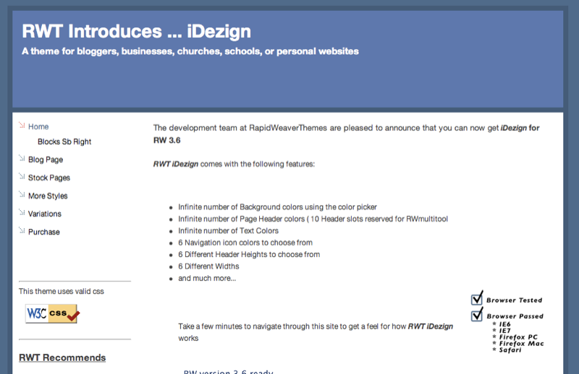Open the Home navigation link
This screenshot has width=579, height=374.
(38, 126)
